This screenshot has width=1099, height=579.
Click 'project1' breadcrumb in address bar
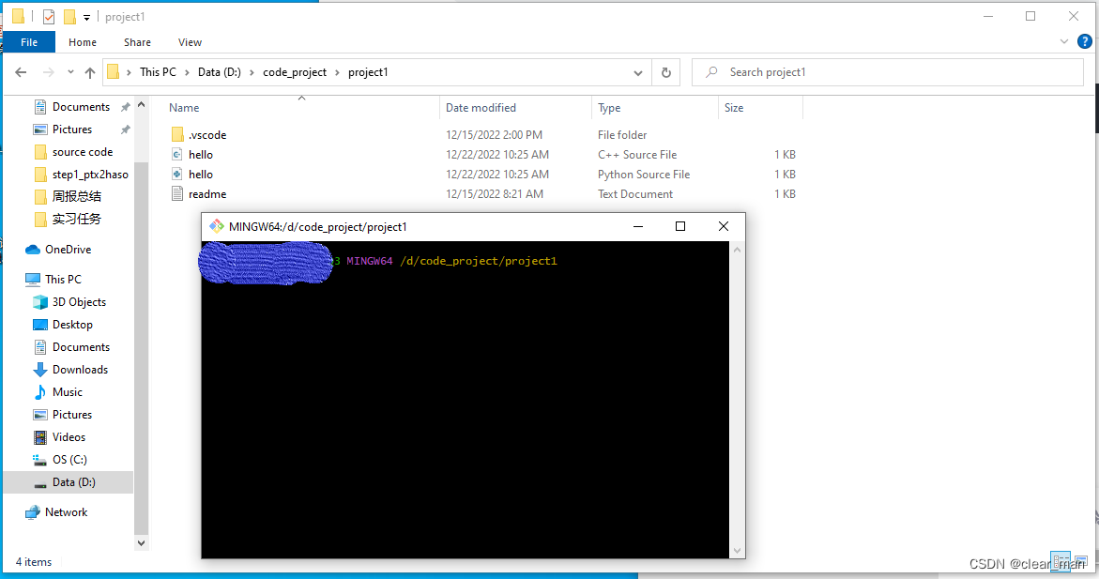click(x=368, y=72)
